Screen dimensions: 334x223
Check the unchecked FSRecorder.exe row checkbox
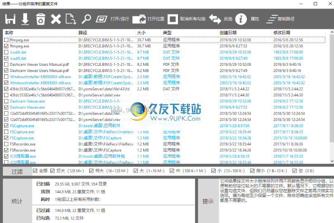pyautogui.click(x=6, y=144)
